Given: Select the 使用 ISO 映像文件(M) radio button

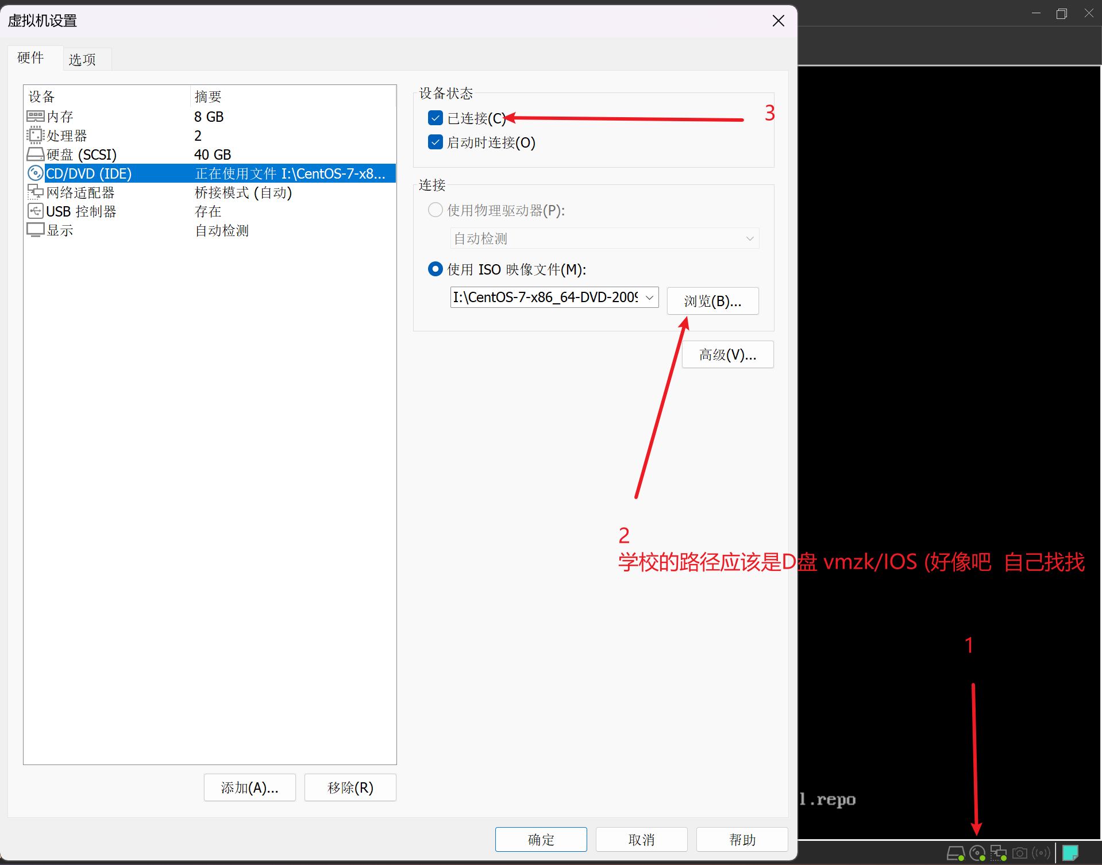Looking at the screenshot, I should pos(436,269).
